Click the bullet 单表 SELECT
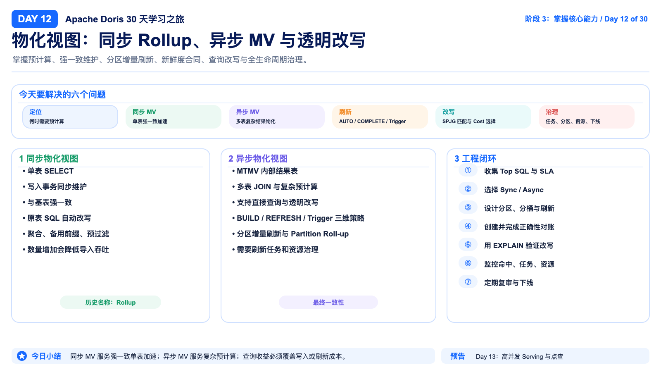Image resolution: width=661 pixels, height=372 pixels. pos(48,171)
